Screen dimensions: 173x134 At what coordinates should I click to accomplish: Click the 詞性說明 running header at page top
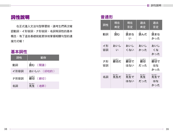[x=156, y=5]
